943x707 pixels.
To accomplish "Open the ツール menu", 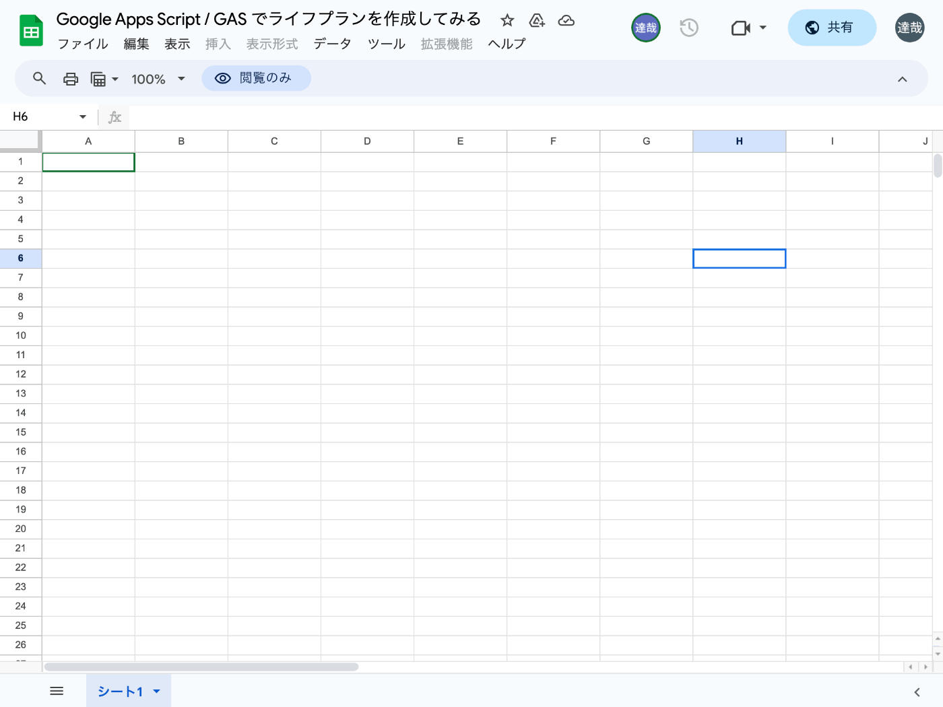I will pos(387,44).
